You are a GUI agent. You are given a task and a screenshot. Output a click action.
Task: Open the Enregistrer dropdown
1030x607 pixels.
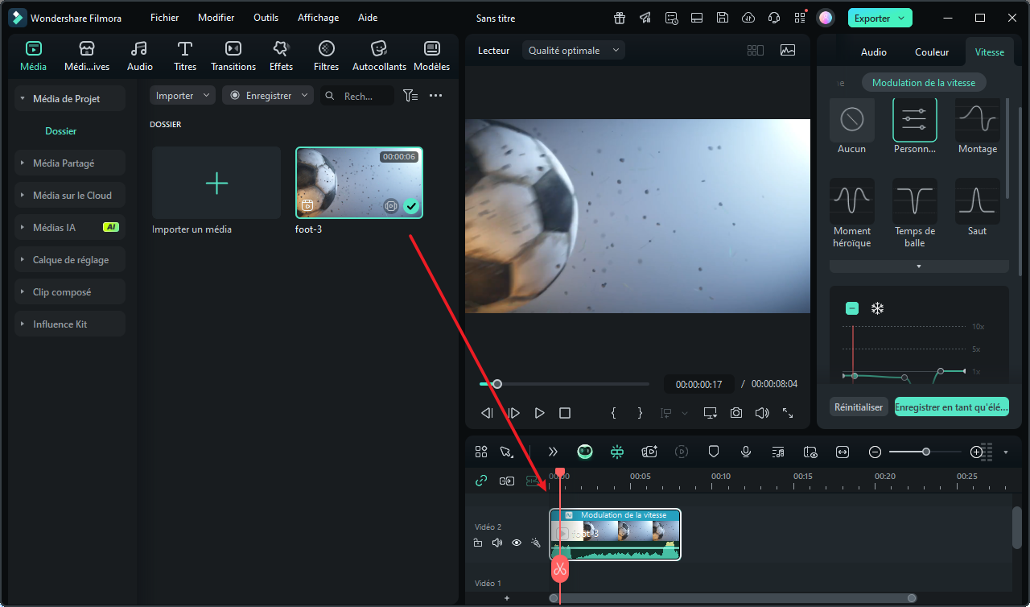point(268,95)
